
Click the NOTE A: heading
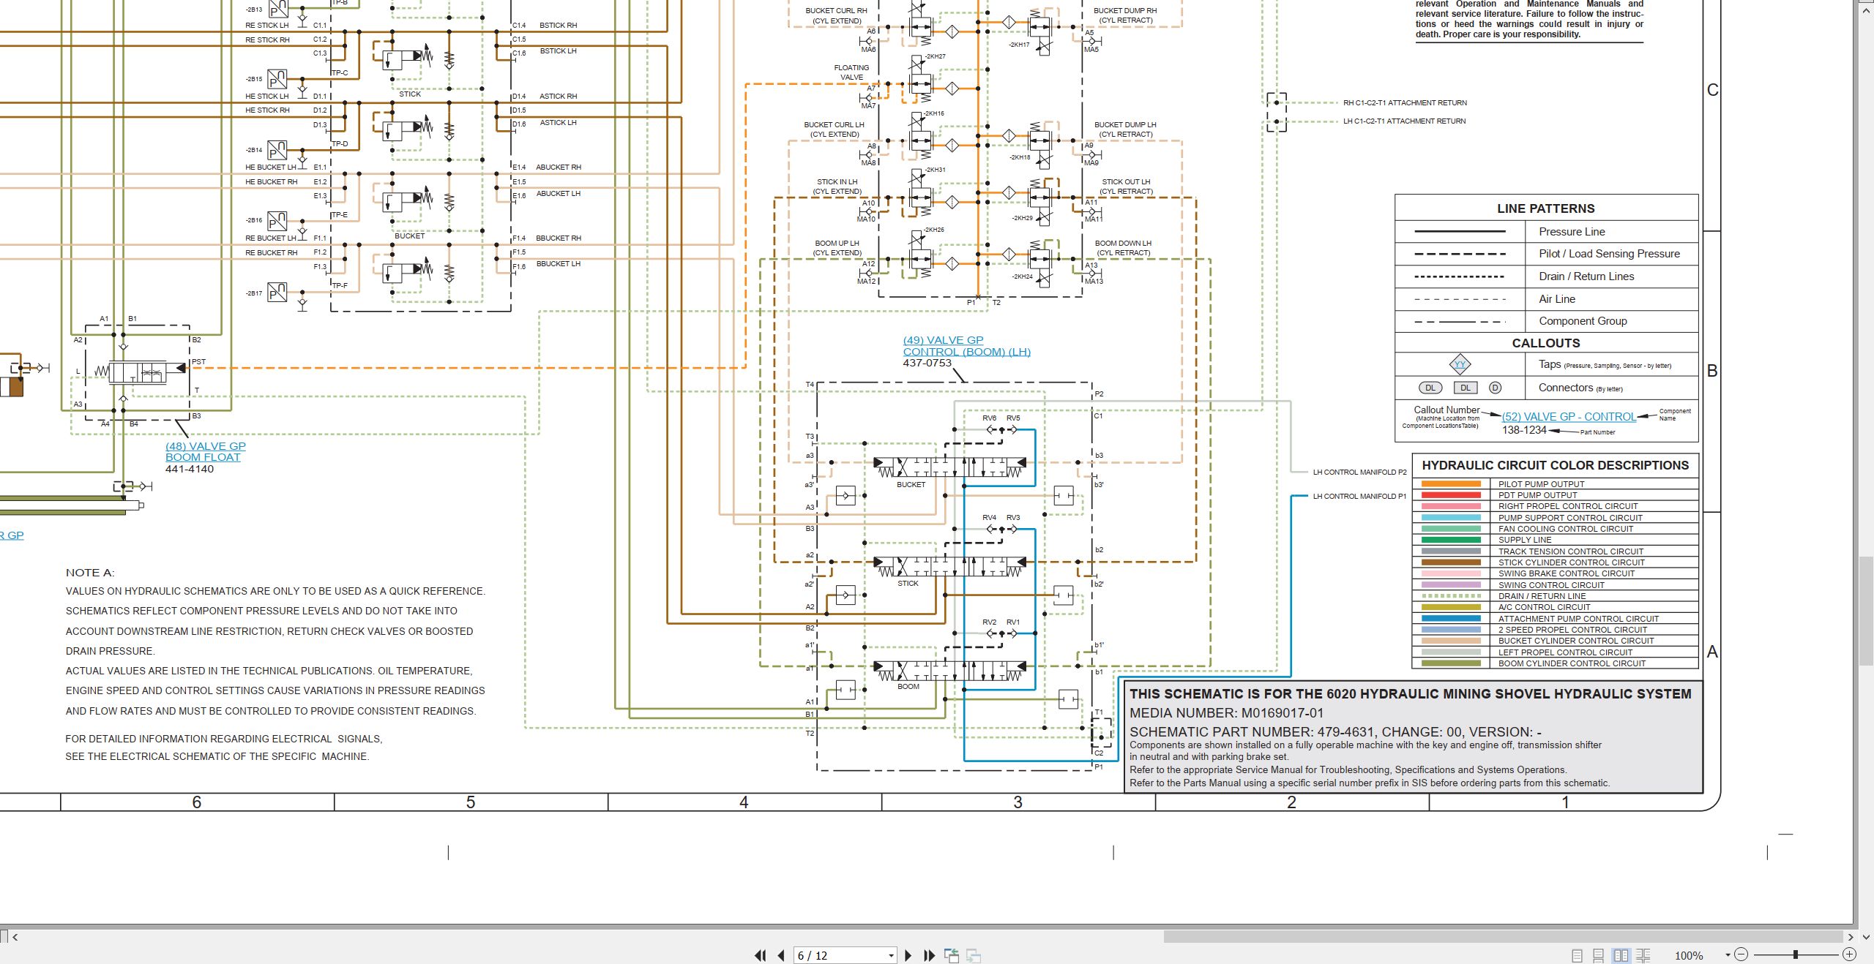click(x=90, y=573)
